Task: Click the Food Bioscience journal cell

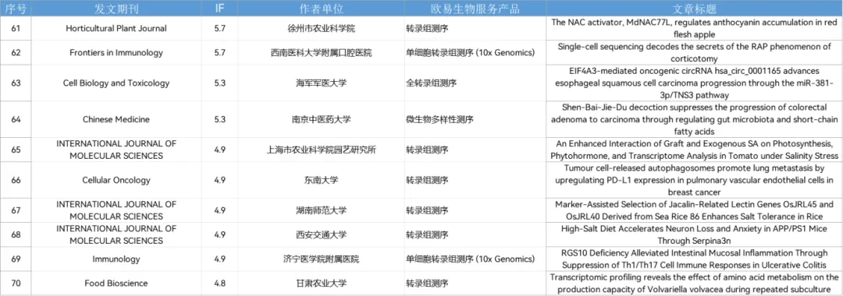Action: tap(116, 283)
